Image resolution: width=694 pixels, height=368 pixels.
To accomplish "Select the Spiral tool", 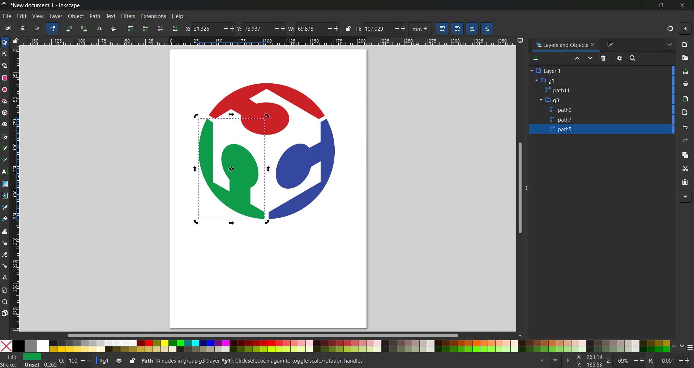I will pos(5,125).
